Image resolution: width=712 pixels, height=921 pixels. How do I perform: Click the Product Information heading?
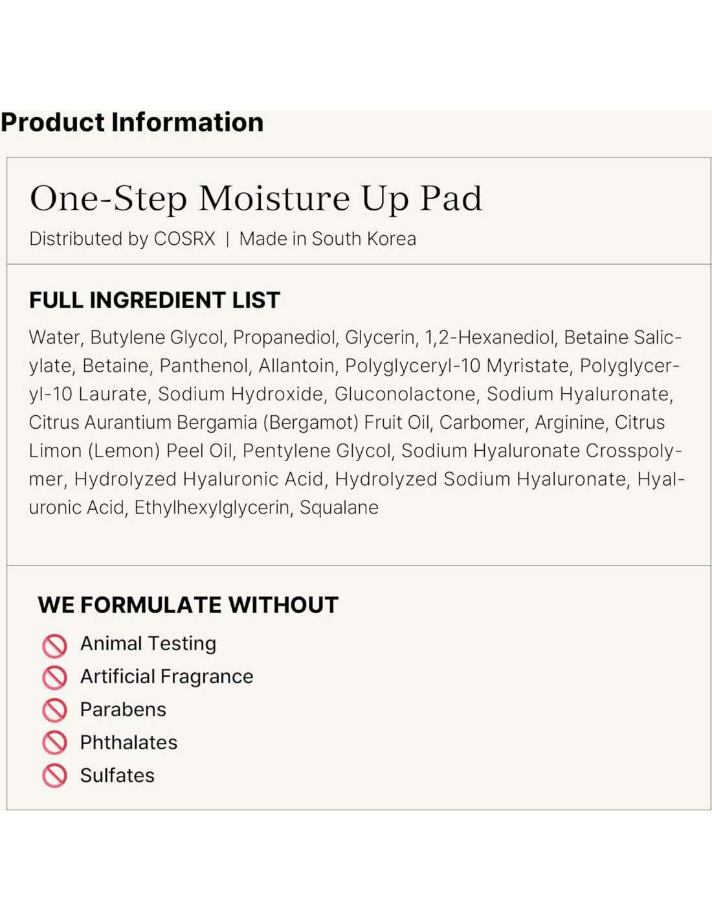[132, 122]
